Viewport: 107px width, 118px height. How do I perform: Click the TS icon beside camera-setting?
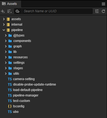pyautogui.click(x=10, y=79)
